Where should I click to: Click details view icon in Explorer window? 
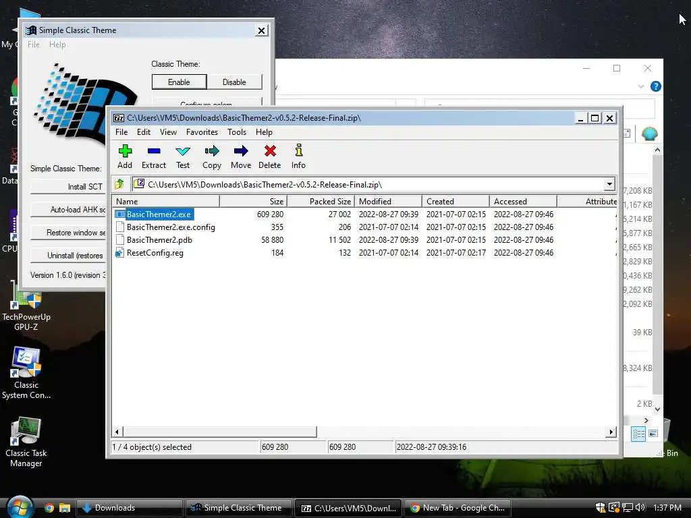pos(638,434)
